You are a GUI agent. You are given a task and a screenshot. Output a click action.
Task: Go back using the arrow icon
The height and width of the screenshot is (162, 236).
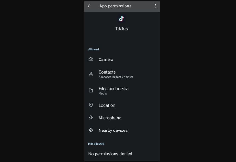point(89,6)
